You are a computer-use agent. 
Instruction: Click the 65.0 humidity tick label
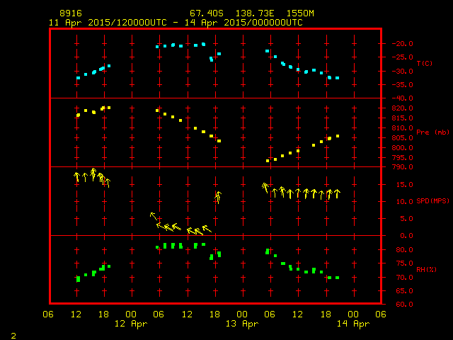coord(404,291)
